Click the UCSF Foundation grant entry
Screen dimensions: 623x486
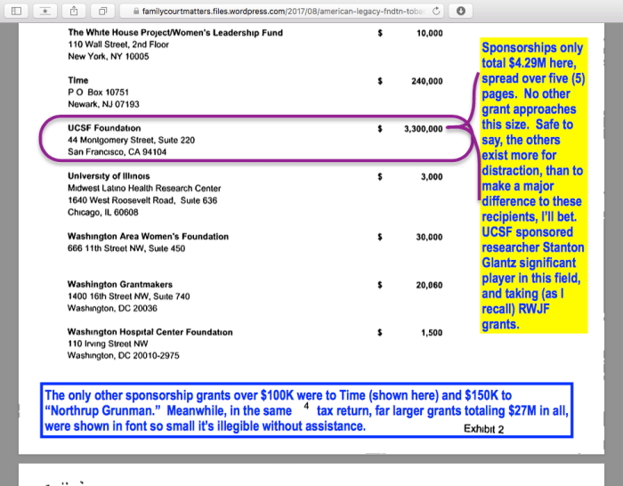point(105,128)
